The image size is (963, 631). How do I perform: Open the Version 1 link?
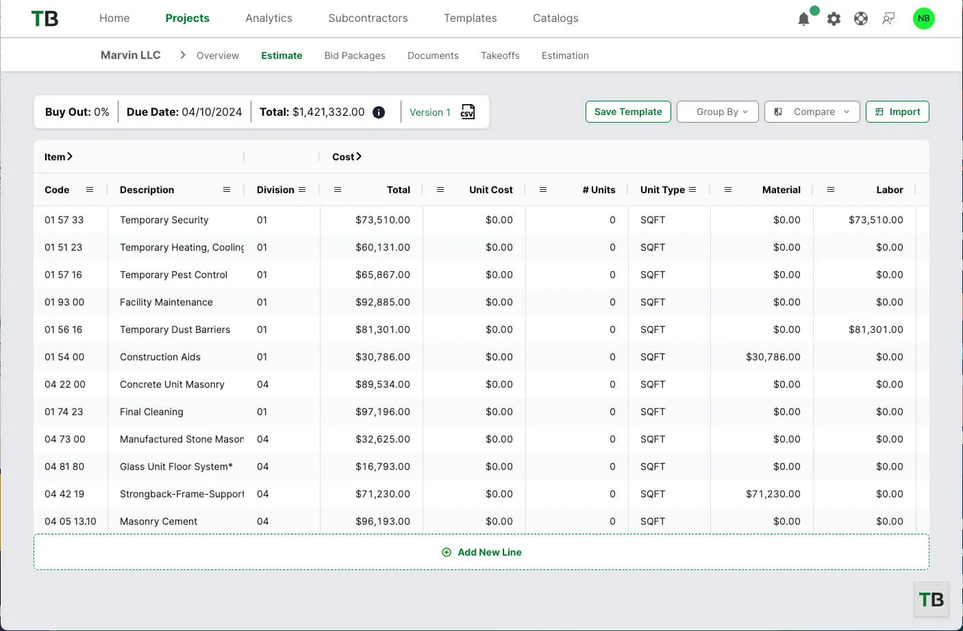[429, 112]
